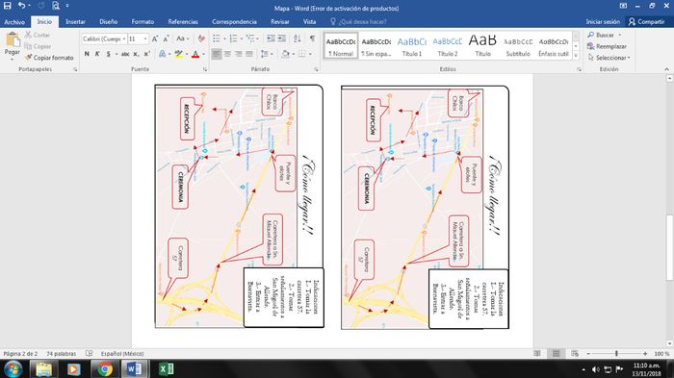Apply subscript formatting

pos(136,54)
